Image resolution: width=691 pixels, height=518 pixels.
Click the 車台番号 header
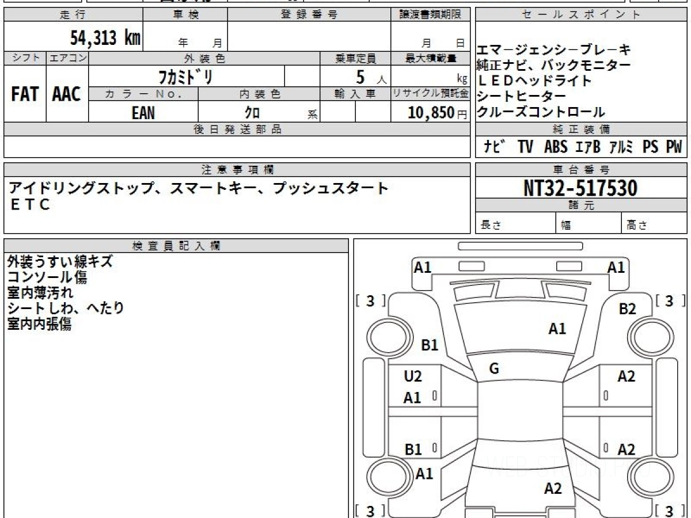point(581,170)
